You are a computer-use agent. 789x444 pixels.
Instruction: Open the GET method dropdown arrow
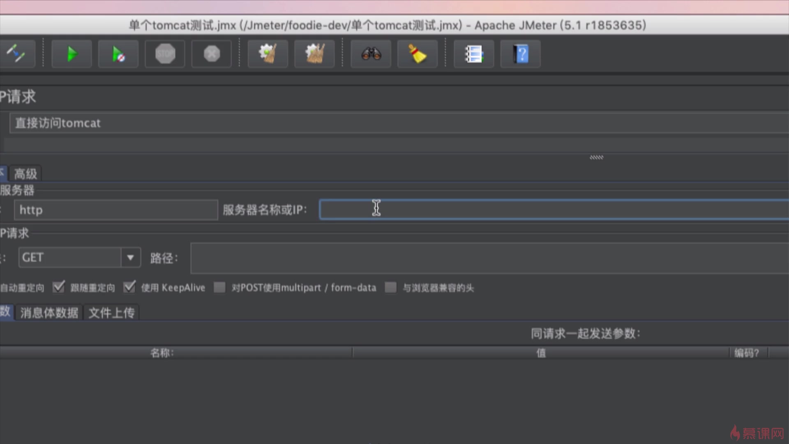131,258
